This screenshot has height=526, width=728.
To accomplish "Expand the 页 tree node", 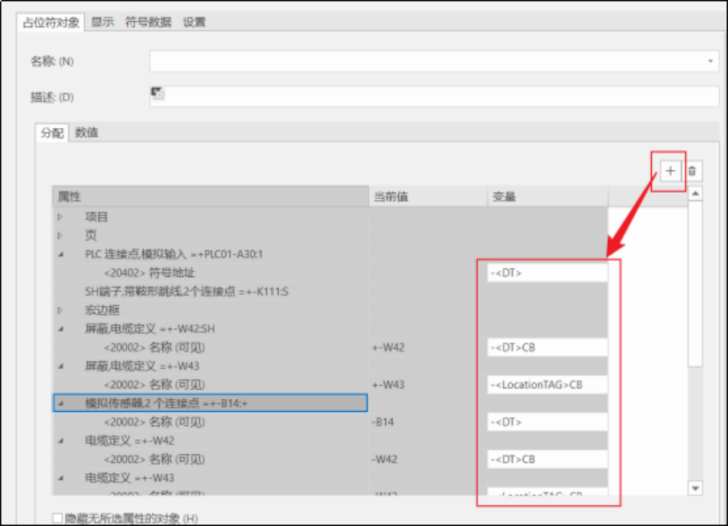I will click(x=60, y=235).
